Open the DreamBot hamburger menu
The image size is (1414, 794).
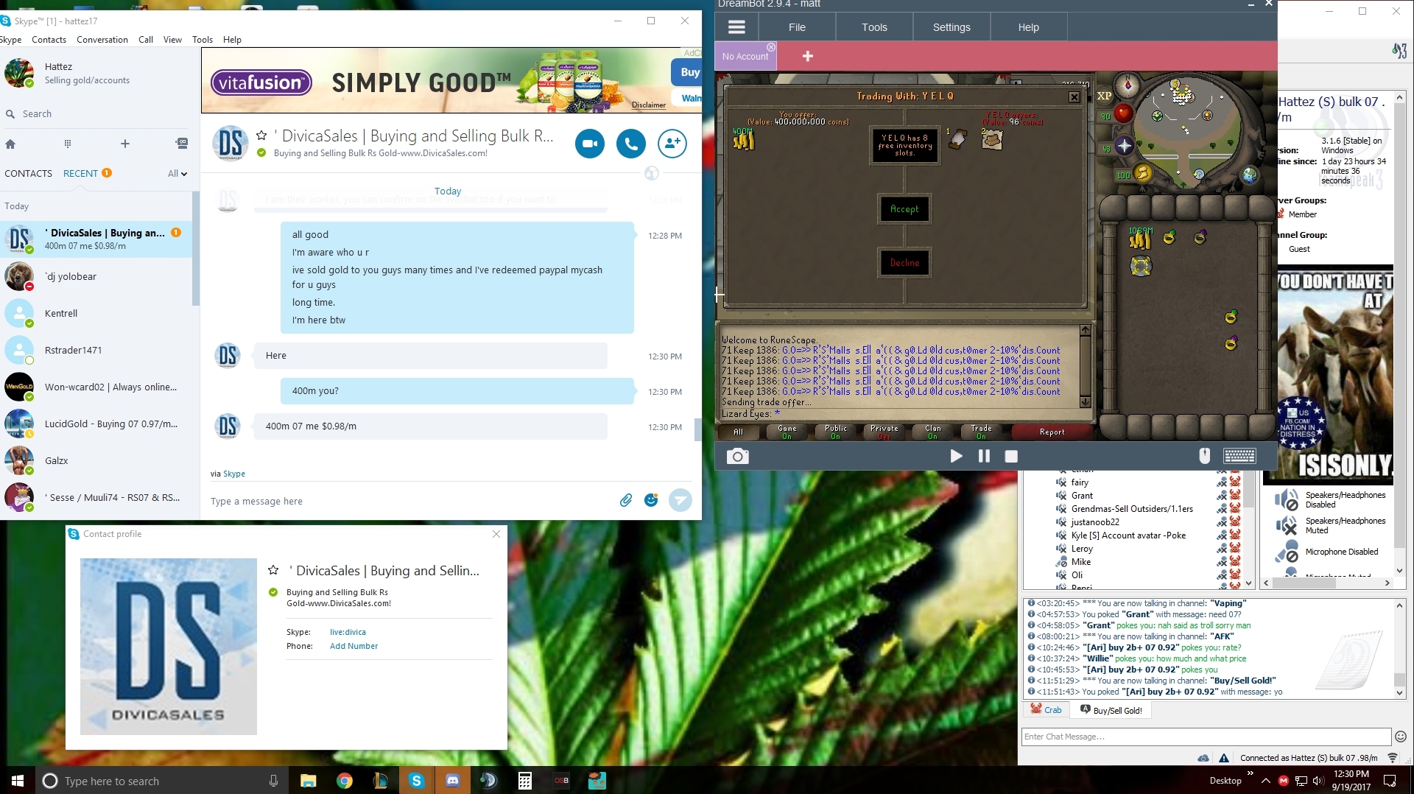click(736, 27)
